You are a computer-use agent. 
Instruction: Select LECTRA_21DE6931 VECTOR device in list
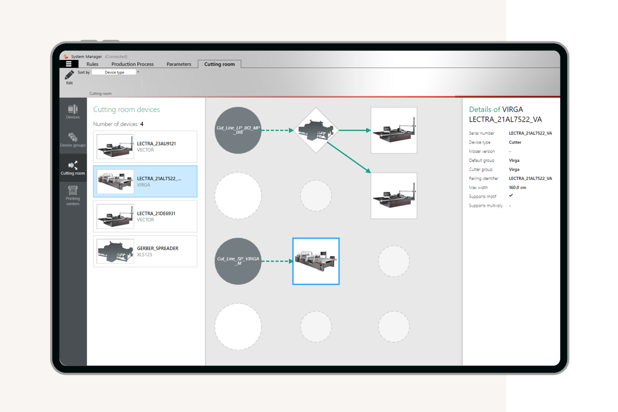click(x=145, y=216)
